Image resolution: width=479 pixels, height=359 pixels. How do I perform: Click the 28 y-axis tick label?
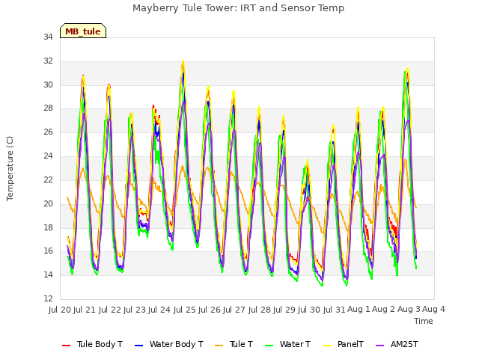pyautogui.click(x=48, y=108)
